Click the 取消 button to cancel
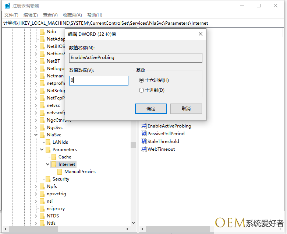The height and width of the screenshot is (234, 287). pos(186,109)
